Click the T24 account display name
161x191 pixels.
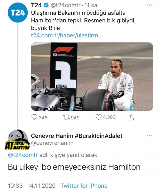click(x=37, y=5)
